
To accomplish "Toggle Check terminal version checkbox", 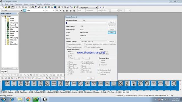I will pos(85,47).
